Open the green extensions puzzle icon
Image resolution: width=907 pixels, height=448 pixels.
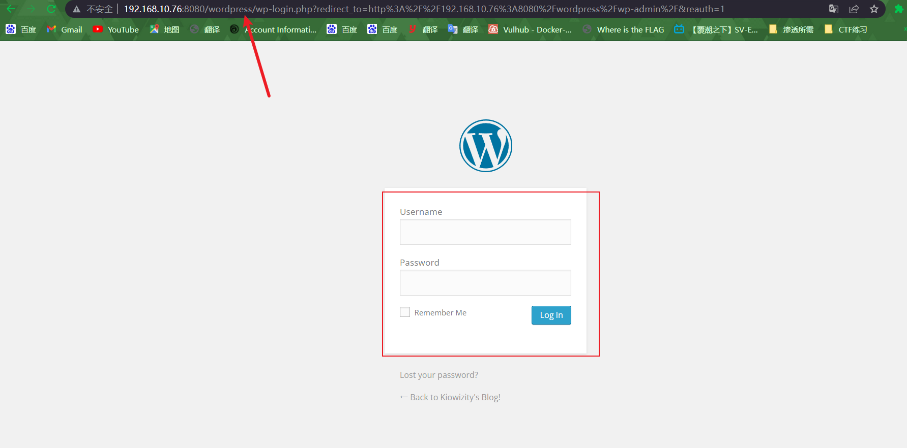(899, 9)
